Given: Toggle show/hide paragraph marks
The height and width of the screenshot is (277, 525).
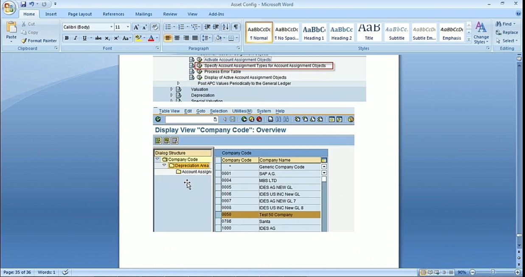Looking at the screenshot, I should (236, 27).
